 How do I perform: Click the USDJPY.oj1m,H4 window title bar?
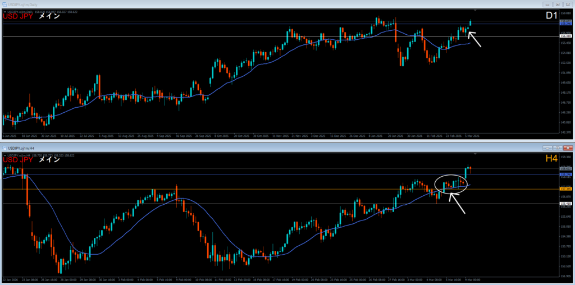point(225,148)
